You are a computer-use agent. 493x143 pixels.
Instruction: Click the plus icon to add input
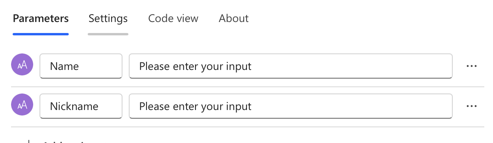(29, 141)
